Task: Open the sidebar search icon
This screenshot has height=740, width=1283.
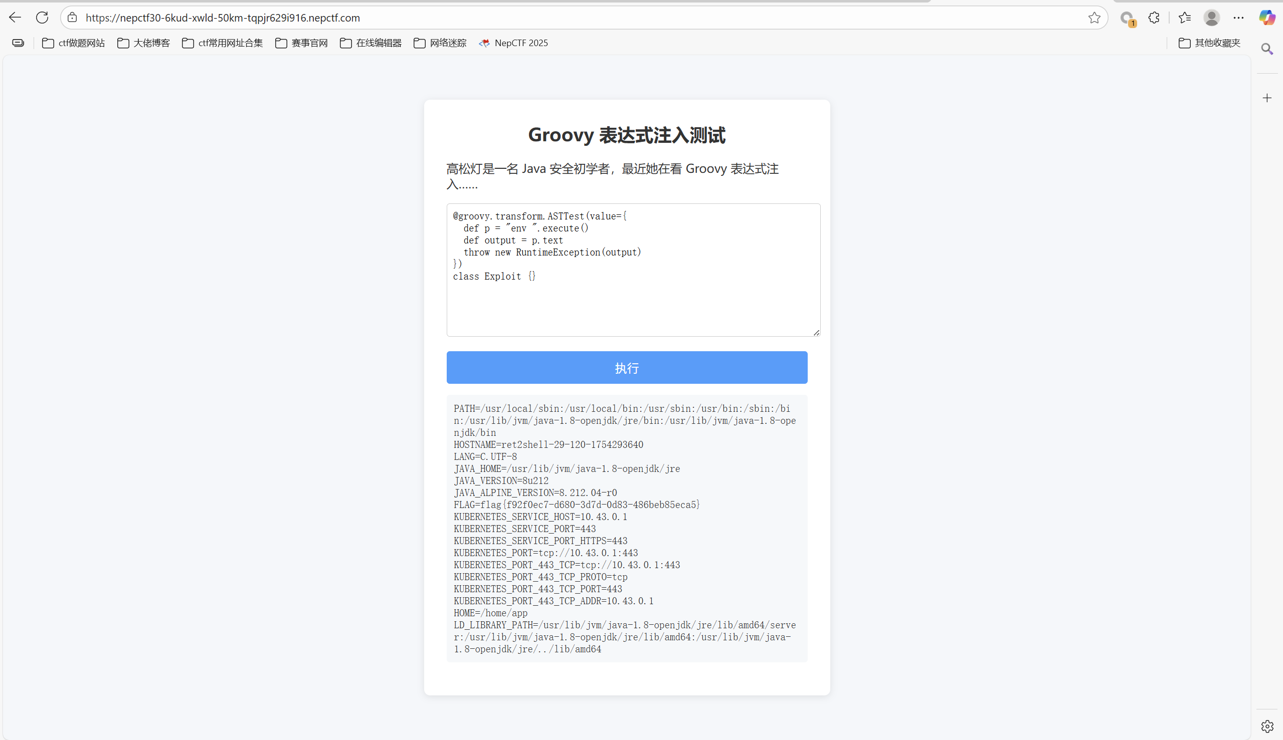Action: point(1267,49)
